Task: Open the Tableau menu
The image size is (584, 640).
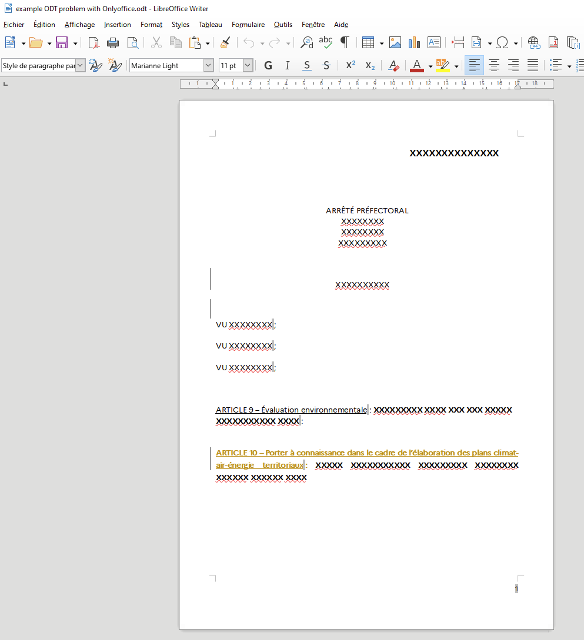Action: [210, 25]
